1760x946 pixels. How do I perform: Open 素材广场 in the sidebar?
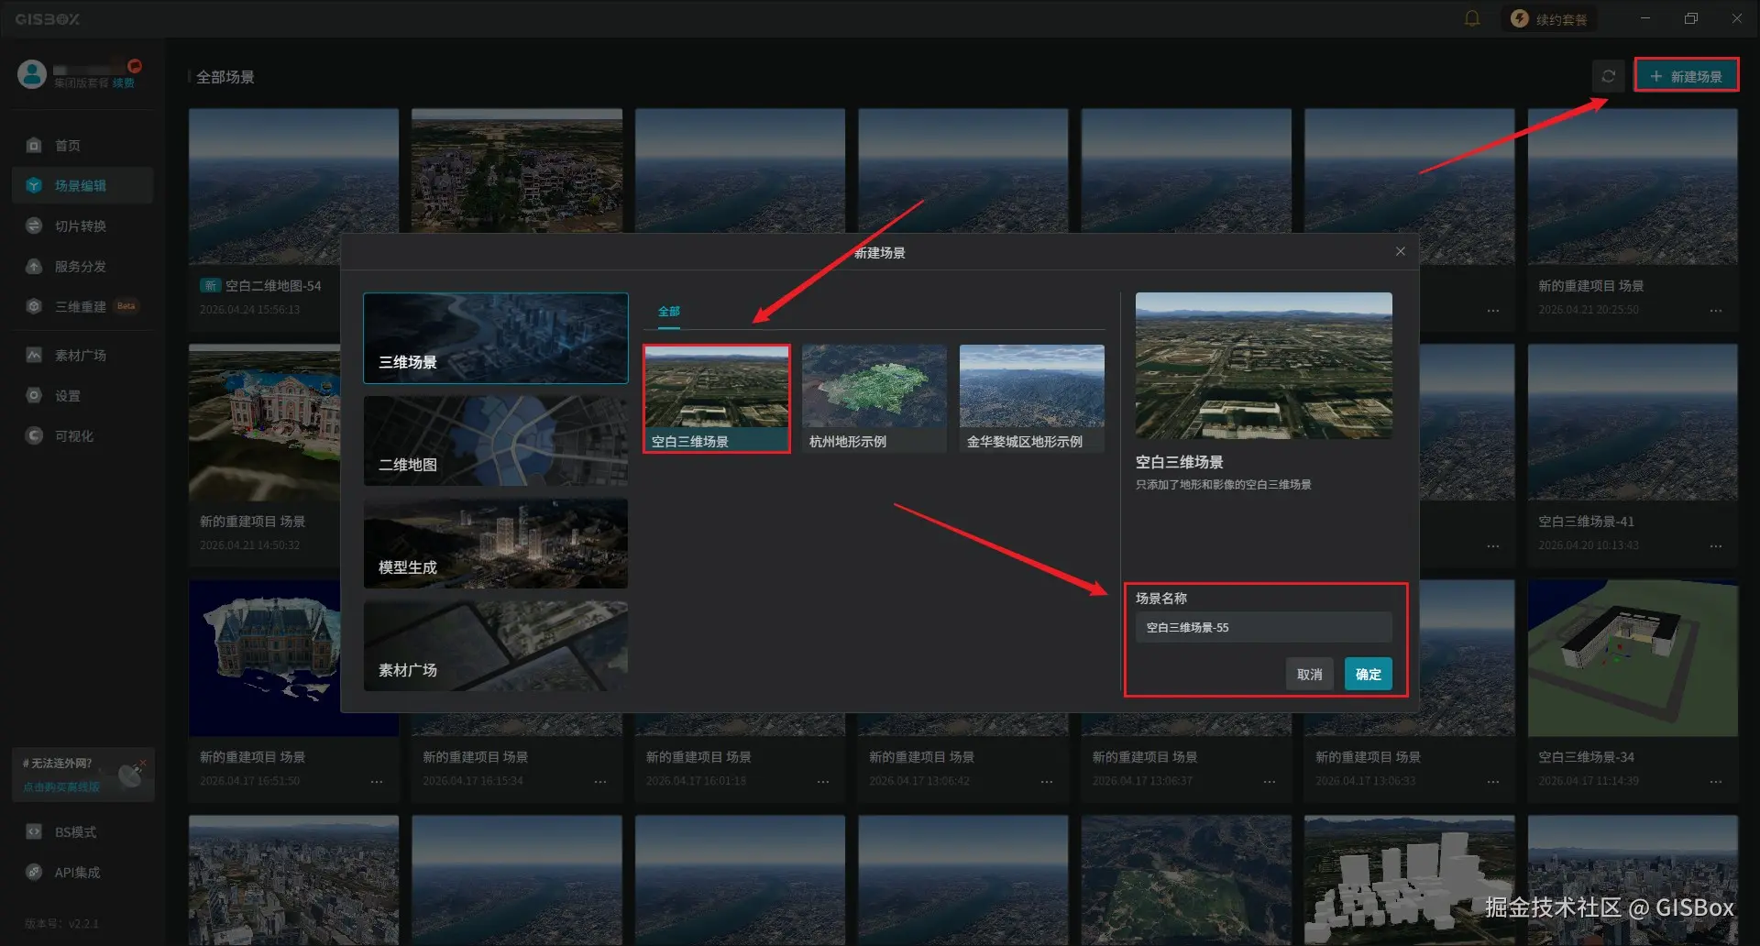pyautogui.click(x=82, y=356)
